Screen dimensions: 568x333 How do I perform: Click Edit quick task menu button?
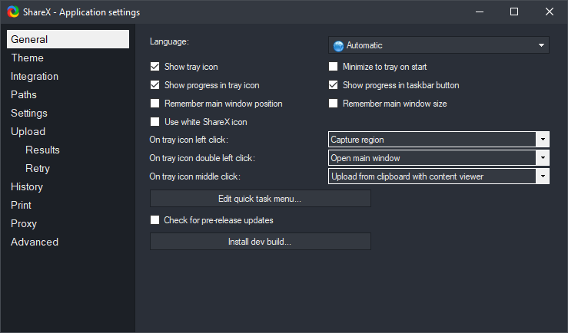[260, 199]
